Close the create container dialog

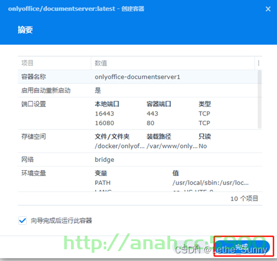[268, 9]
